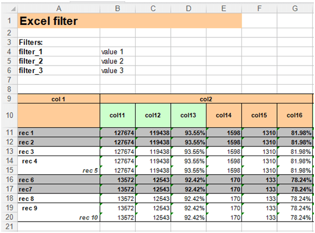Select column G header
The width and height of the screenshot is (315, 233).
pyautogui.click(x=295, y=8)
